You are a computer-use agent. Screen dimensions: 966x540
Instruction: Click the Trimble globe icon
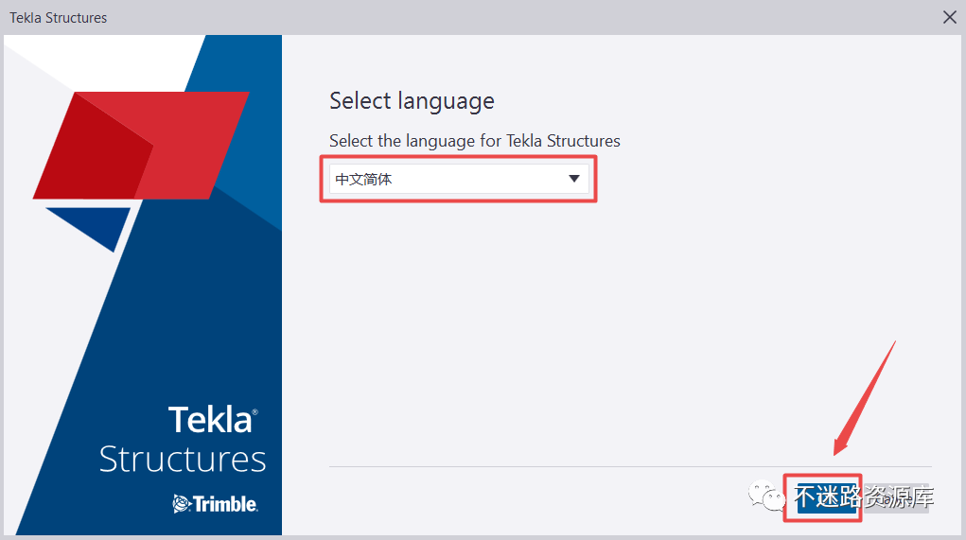[x=182, y=504]
